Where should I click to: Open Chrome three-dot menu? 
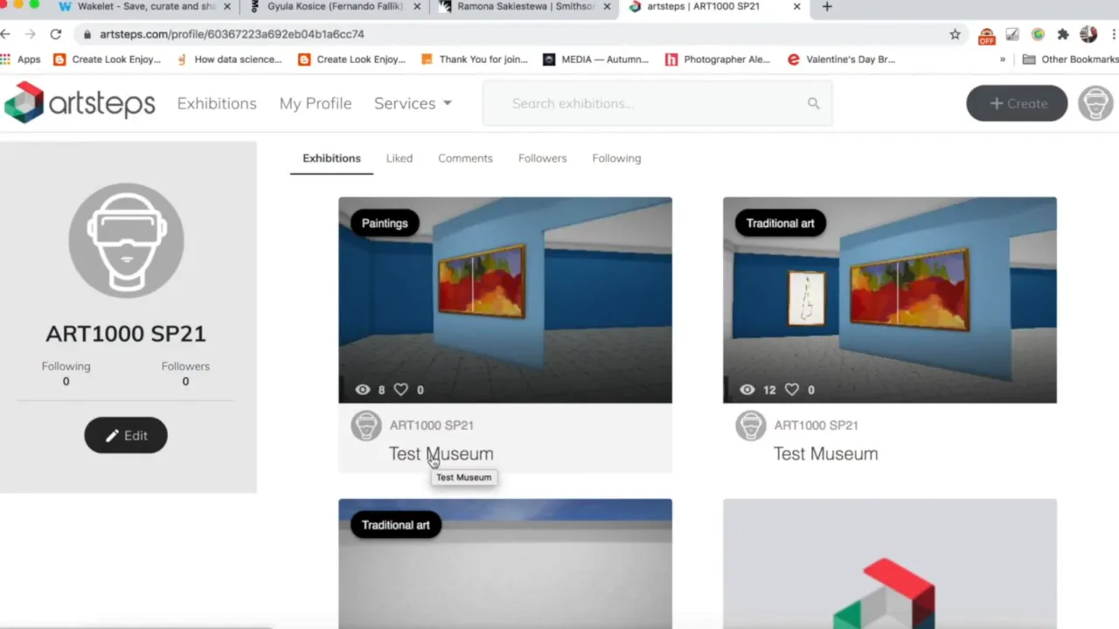click(1113, 34)
